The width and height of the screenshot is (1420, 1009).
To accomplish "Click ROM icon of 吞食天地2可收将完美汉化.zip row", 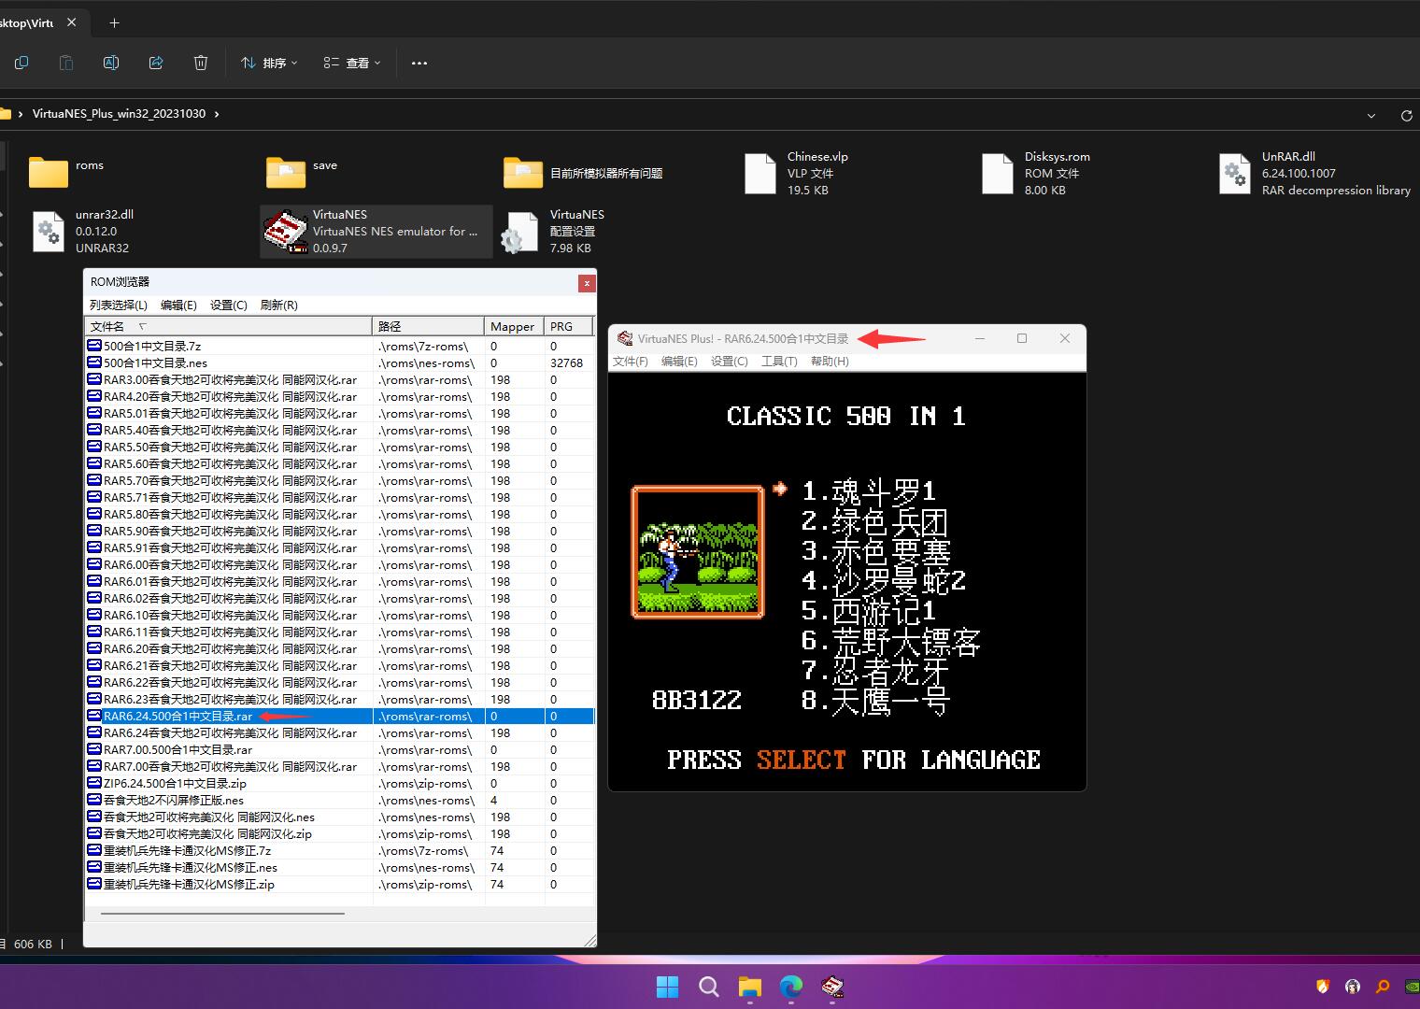I will [94, 833].
